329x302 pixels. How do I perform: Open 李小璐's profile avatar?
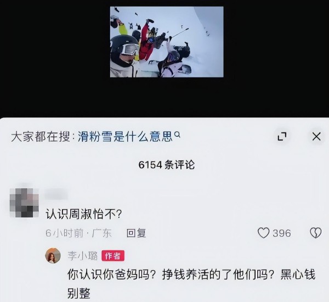coord(53,255)
